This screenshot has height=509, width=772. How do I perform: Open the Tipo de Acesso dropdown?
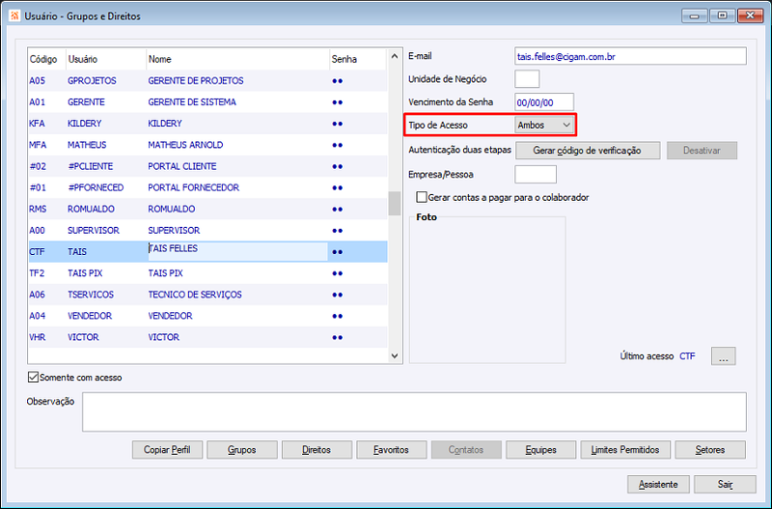pyautogui.click(x=544, y=126)
